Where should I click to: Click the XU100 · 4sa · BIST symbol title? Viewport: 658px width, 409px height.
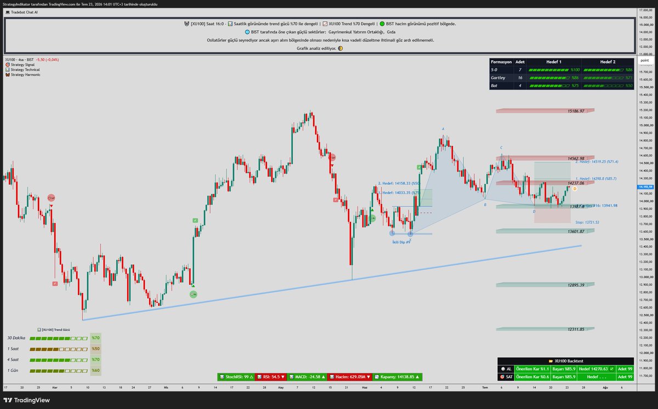tap(19, 59)
